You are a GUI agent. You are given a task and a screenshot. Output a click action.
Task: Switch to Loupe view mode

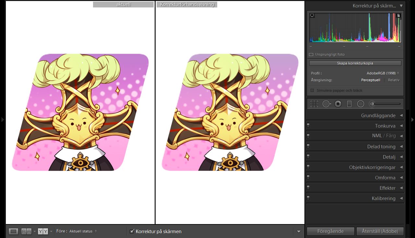[x=13, y=231]
